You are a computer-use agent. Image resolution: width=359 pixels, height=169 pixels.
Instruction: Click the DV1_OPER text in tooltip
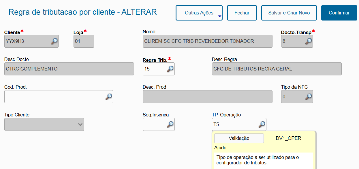click(288, 138)
